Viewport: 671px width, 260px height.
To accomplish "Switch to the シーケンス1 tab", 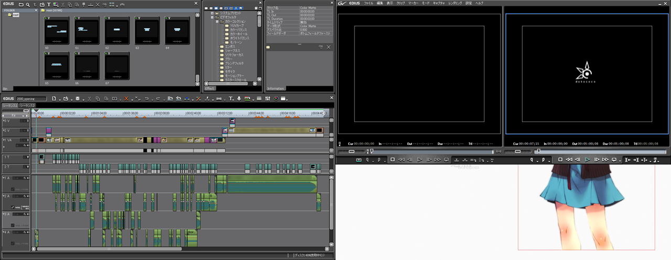I will click(x=9, y=106).
